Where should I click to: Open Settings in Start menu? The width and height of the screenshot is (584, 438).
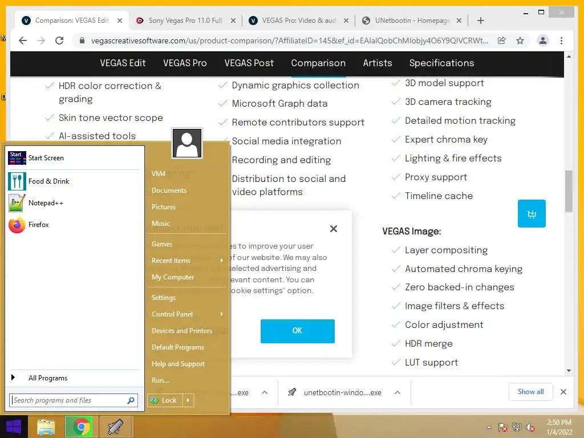point(163,298)
